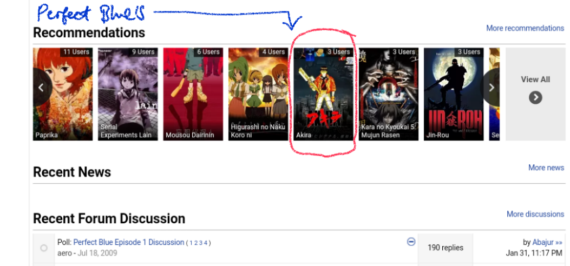This screenshot has height=266, width=570.
Task: Click the blue minus icon beside poll topic
Action: [411, 242]
